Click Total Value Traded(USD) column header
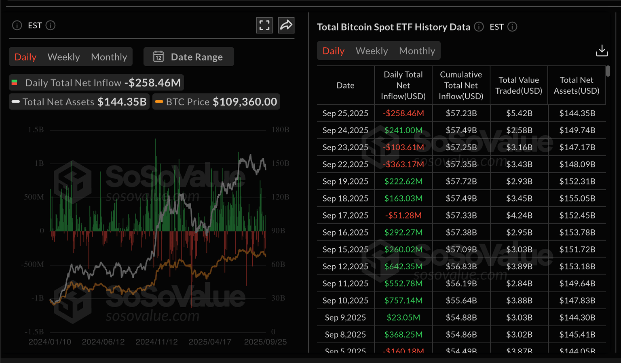Image resolution: width=621 pixels, height=363 pixels. (x=519, y=86)
